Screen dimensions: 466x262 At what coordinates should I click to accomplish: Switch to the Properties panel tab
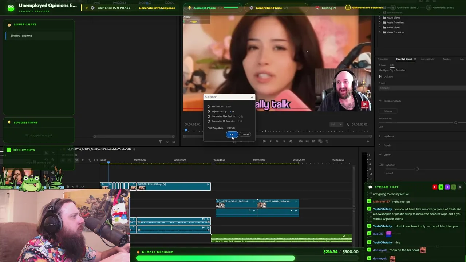click(383, 59)
